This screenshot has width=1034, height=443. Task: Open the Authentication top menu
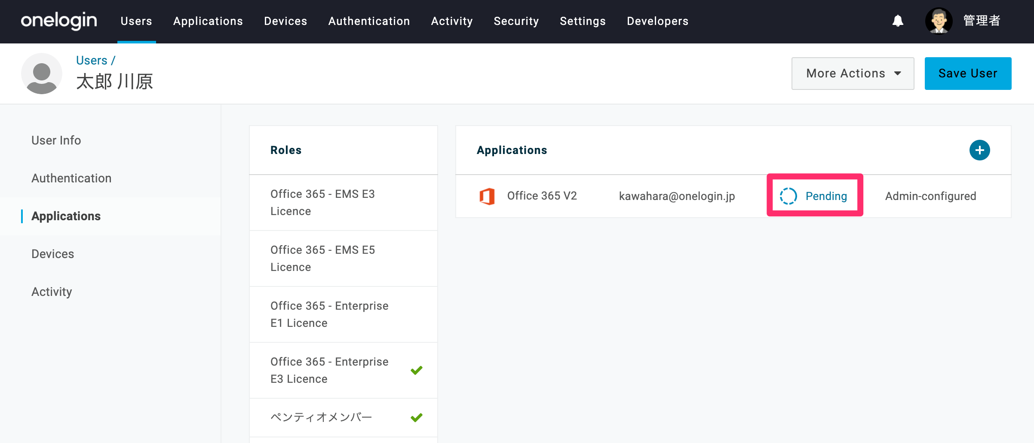369,21
